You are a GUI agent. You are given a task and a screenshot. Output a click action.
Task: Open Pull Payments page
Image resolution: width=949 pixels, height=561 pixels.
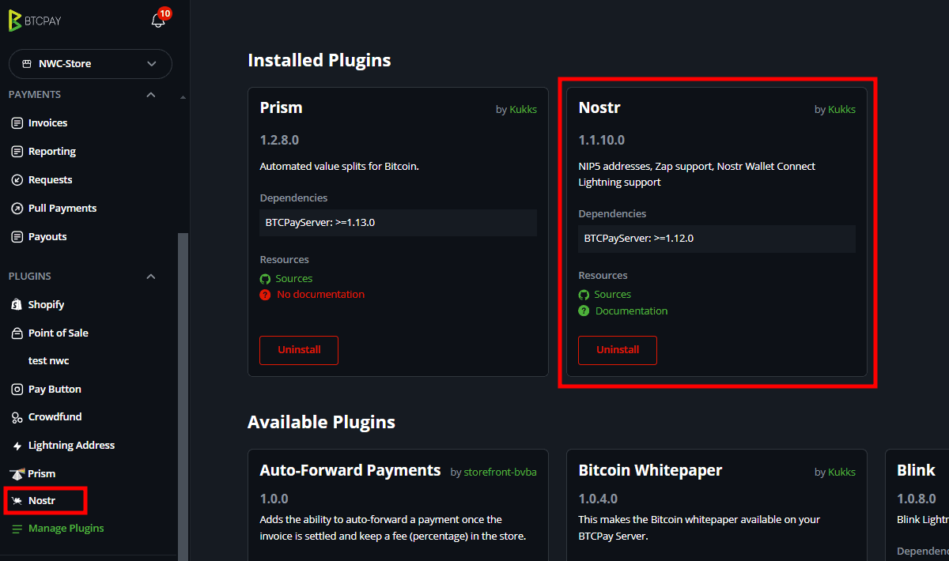pyautogui.click(x=62, y=209)
